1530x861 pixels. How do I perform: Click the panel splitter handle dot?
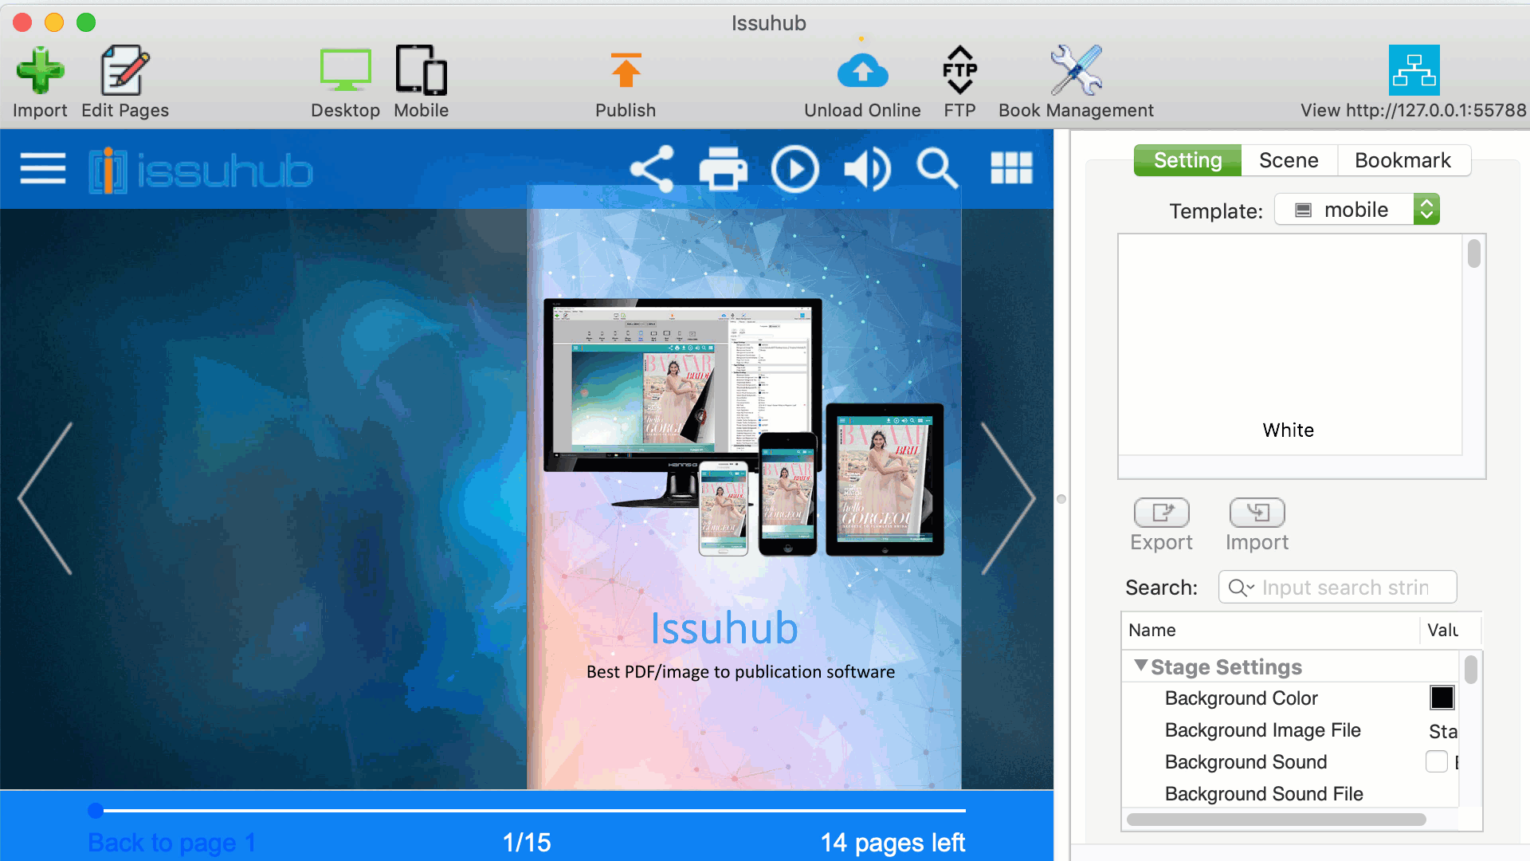point(1061,499)
